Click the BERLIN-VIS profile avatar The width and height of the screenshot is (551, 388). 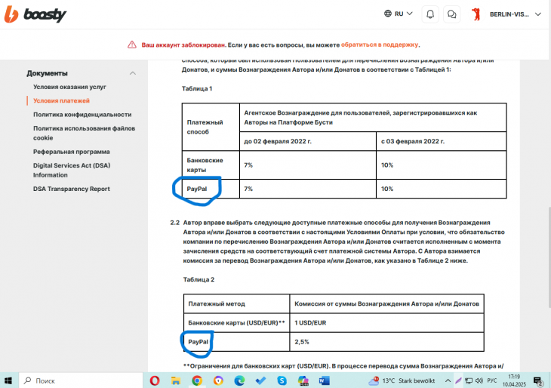point(476,14)
